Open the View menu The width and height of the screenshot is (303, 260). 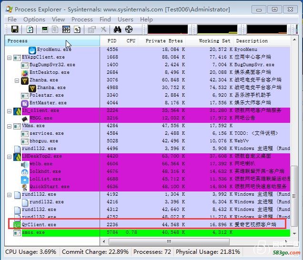58,20
